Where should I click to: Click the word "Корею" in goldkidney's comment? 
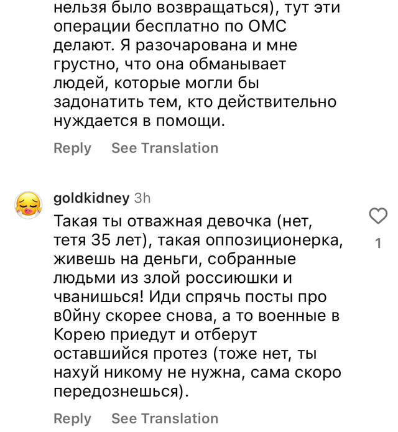tap(80, 335)
